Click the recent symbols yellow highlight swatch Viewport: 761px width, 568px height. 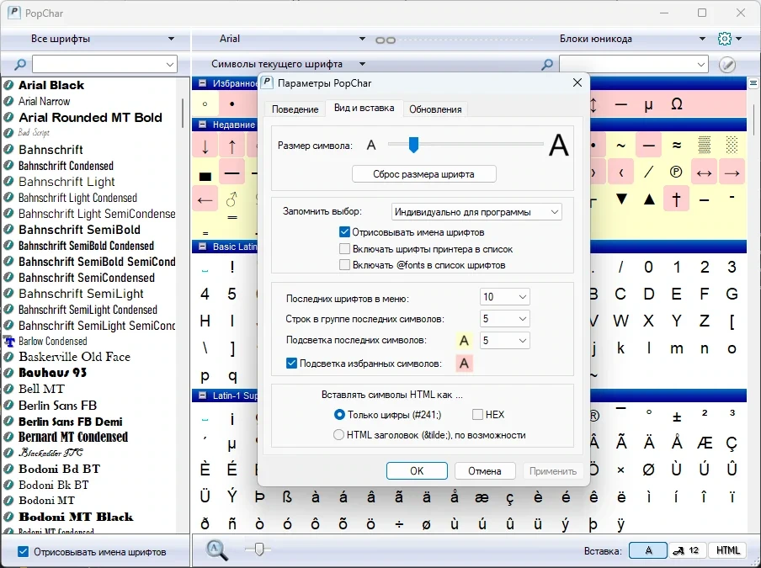[x=464, y=341]
